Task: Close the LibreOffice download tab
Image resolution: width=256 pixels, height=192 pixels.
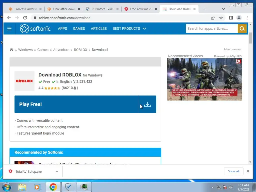Action: tap(79, 9)
